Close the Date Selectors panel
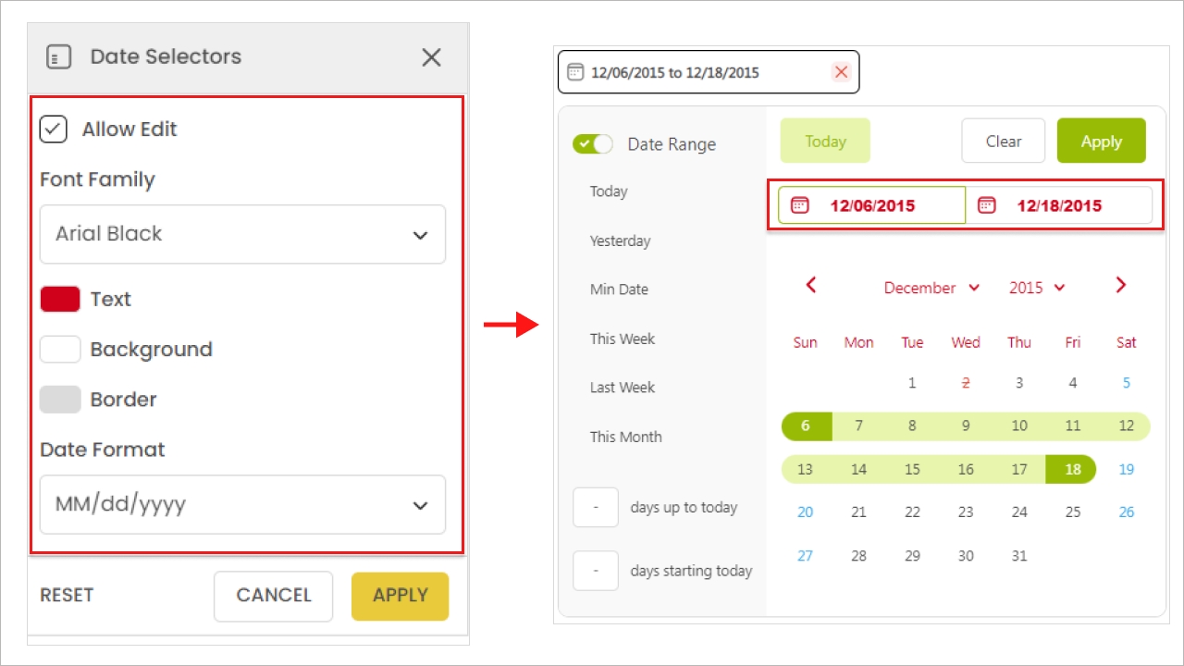 431,57
